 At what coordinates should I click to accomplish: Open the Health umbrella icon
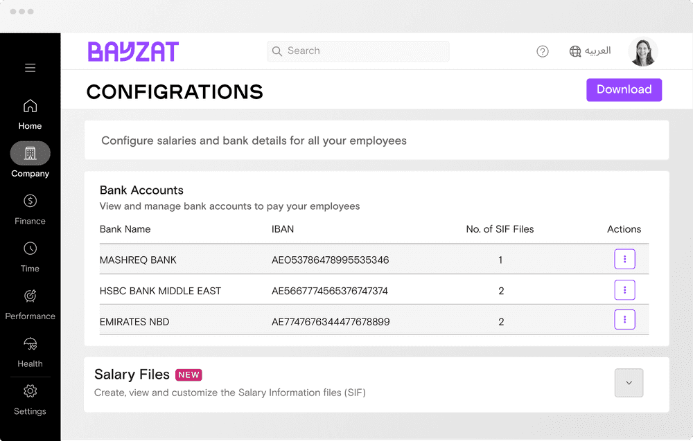pos(30,344)
